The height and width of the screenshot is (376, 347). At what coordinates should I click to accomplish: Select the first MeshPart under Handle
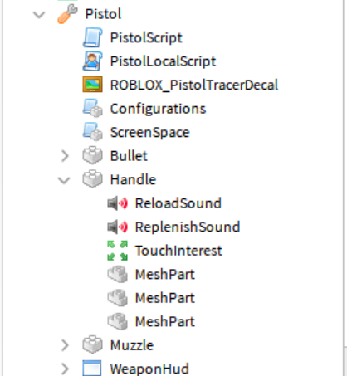pyautogui.click(x=165, y=275)
